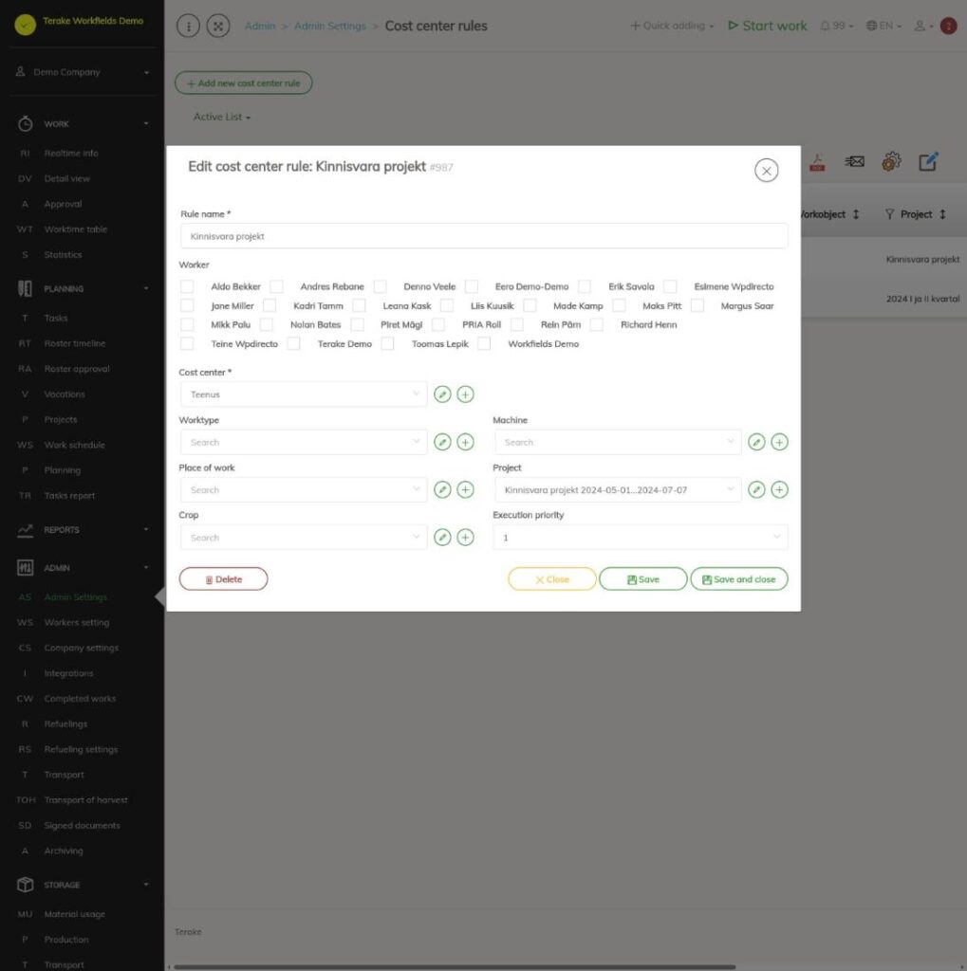Check the Liis Kuusik worker checkbox
Image resolution: width=967 pixels, height=971 pixels.
tap(447, 305)
